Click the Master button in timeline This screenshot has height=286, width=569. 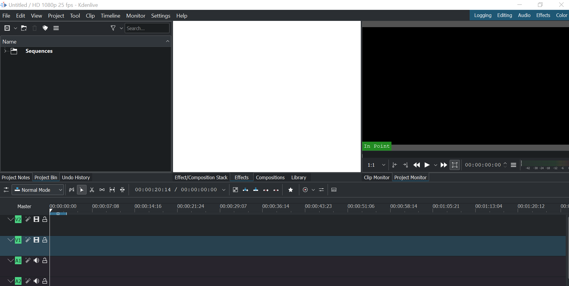(x=24, y=206)
